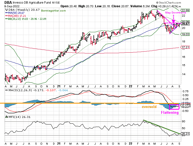Click the magenta Flattening label
193x146 pixels.
click(170, 113)
